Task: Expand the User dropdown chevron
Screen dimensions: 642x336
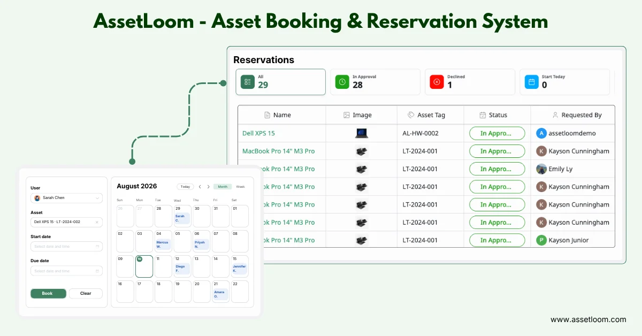Action: pos(97,198)
